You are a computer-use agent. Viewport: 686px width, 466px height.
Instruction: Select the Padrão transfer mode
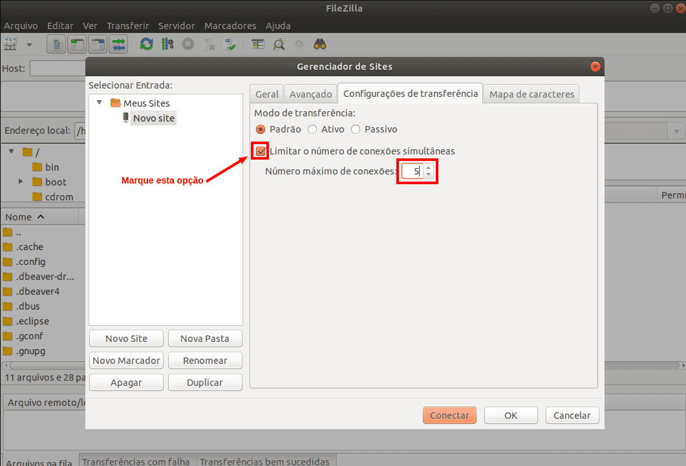(261, 129)
